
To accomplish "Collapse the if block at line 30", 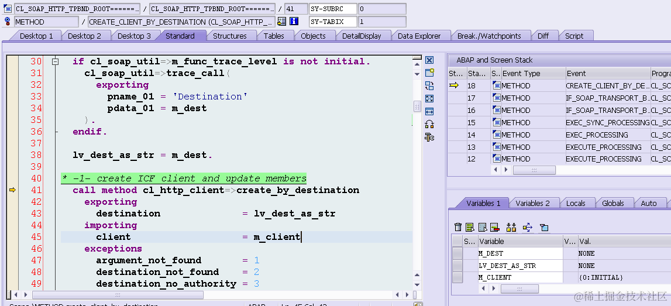I will click(55, 62).
